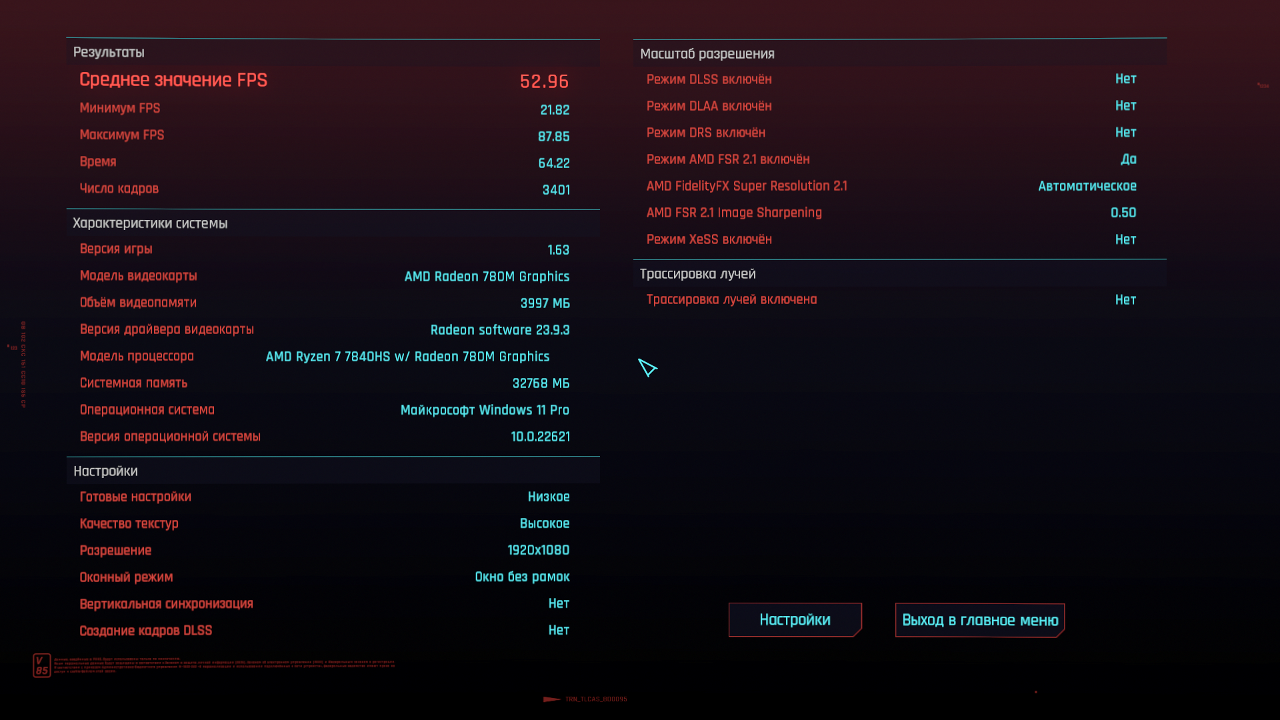Click the Характеристики системы header
The image size is (1280, 720).
click(x=150, y=223)
